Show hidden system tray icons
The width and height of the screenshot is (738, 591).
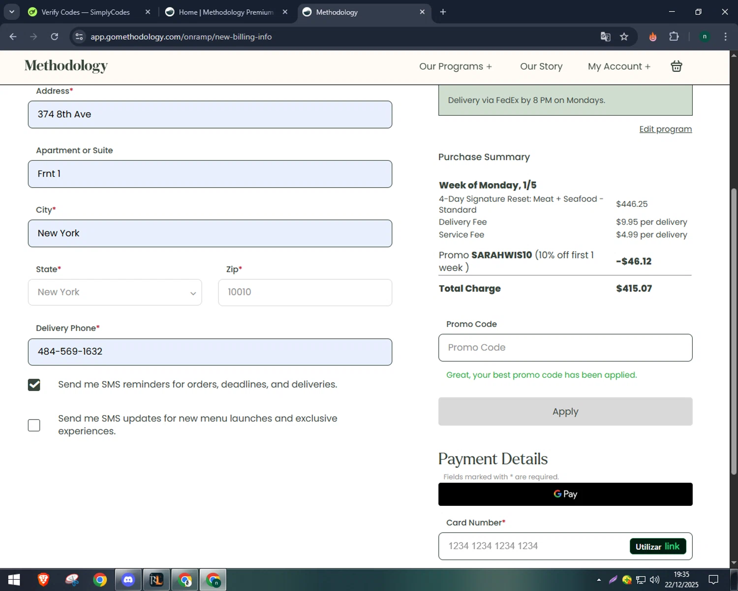[x=599, y=580]
